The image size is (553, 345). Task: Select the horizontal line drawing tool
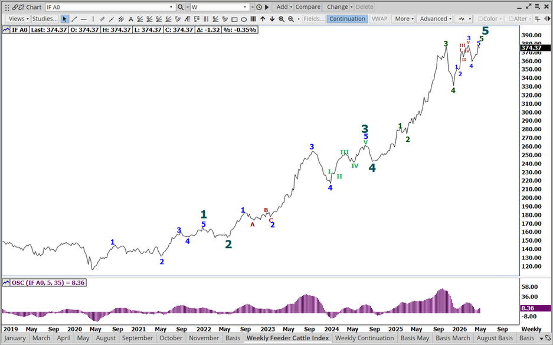84,19
